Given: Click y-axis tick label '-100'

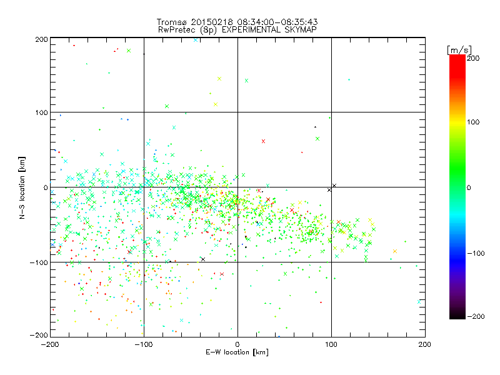Looking at the screenshot, I should click(x=39, y=262).
